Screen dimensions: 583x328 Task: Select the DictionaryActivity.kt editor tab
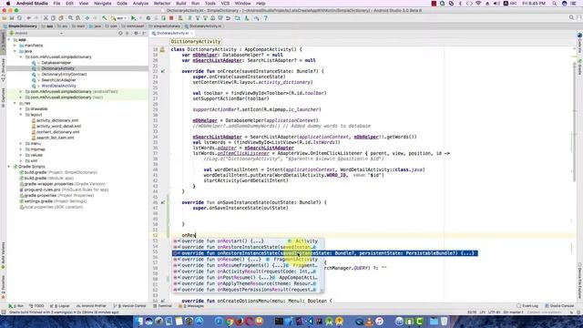(172, 33)
